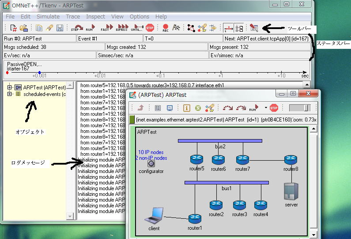This screenshot has height=239, width=351.
Task: Click the up arrow of tree panel scrollbar
Action: pos(70,85)
